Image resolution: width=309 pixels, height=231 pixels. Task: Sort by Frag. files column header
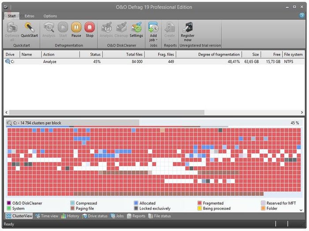pos(160,55)
